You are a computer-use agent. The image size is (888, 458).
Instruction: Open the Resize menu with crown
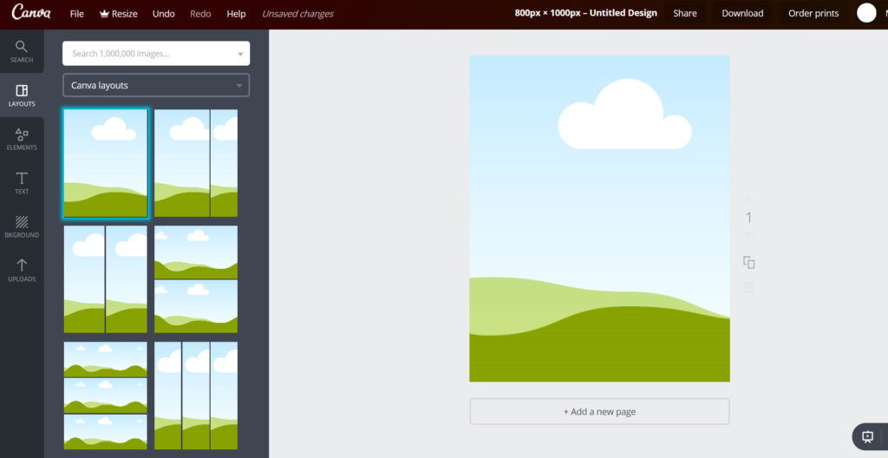(x=118, y=14)
